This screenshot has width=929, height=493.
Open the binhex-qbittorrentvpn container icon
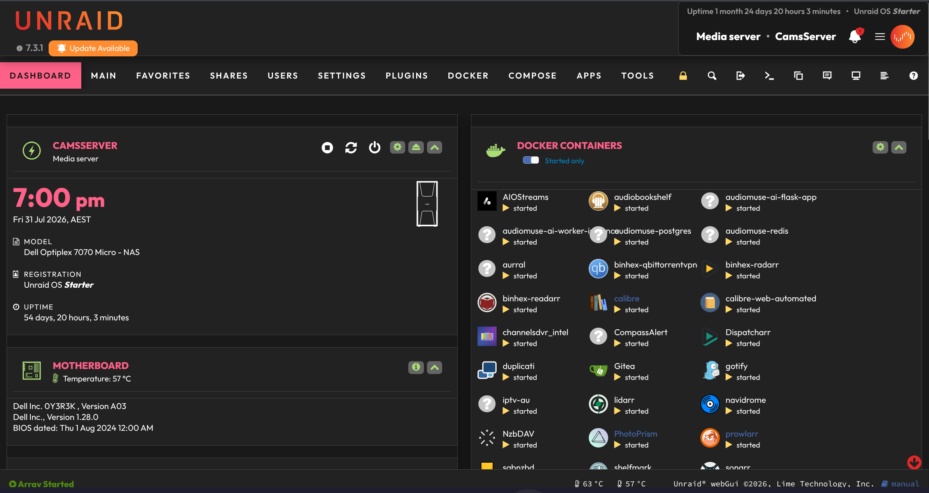point(598,269)
